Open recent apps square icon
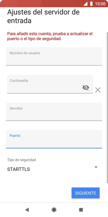The width and height of the screenshot is (108, 217). pyautogui.click(x=81, y=210)
